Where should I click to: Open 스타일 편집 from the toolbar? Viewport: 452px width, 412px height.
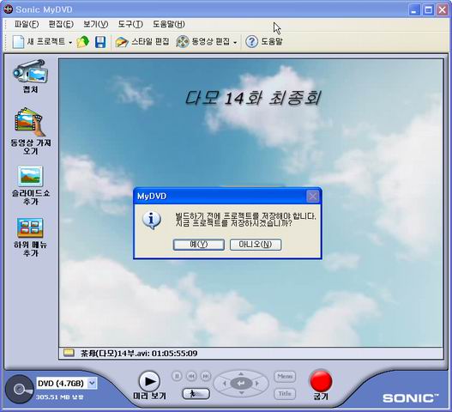pyautogui.click(x=142, y=42)
